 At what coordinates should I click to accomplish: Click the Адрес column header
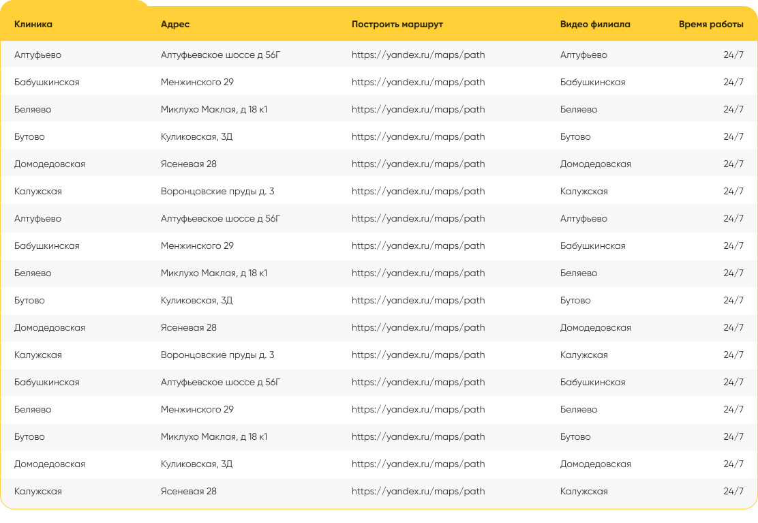pyautogui.click(x=175, y=24)
